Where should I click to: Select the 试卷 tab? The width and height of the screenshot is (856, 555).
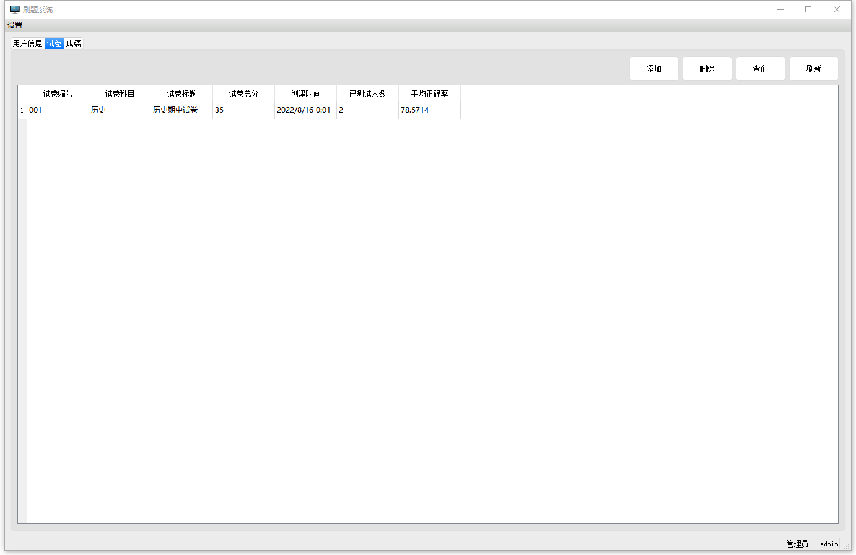pyautogui.click(x=54, y=43)
